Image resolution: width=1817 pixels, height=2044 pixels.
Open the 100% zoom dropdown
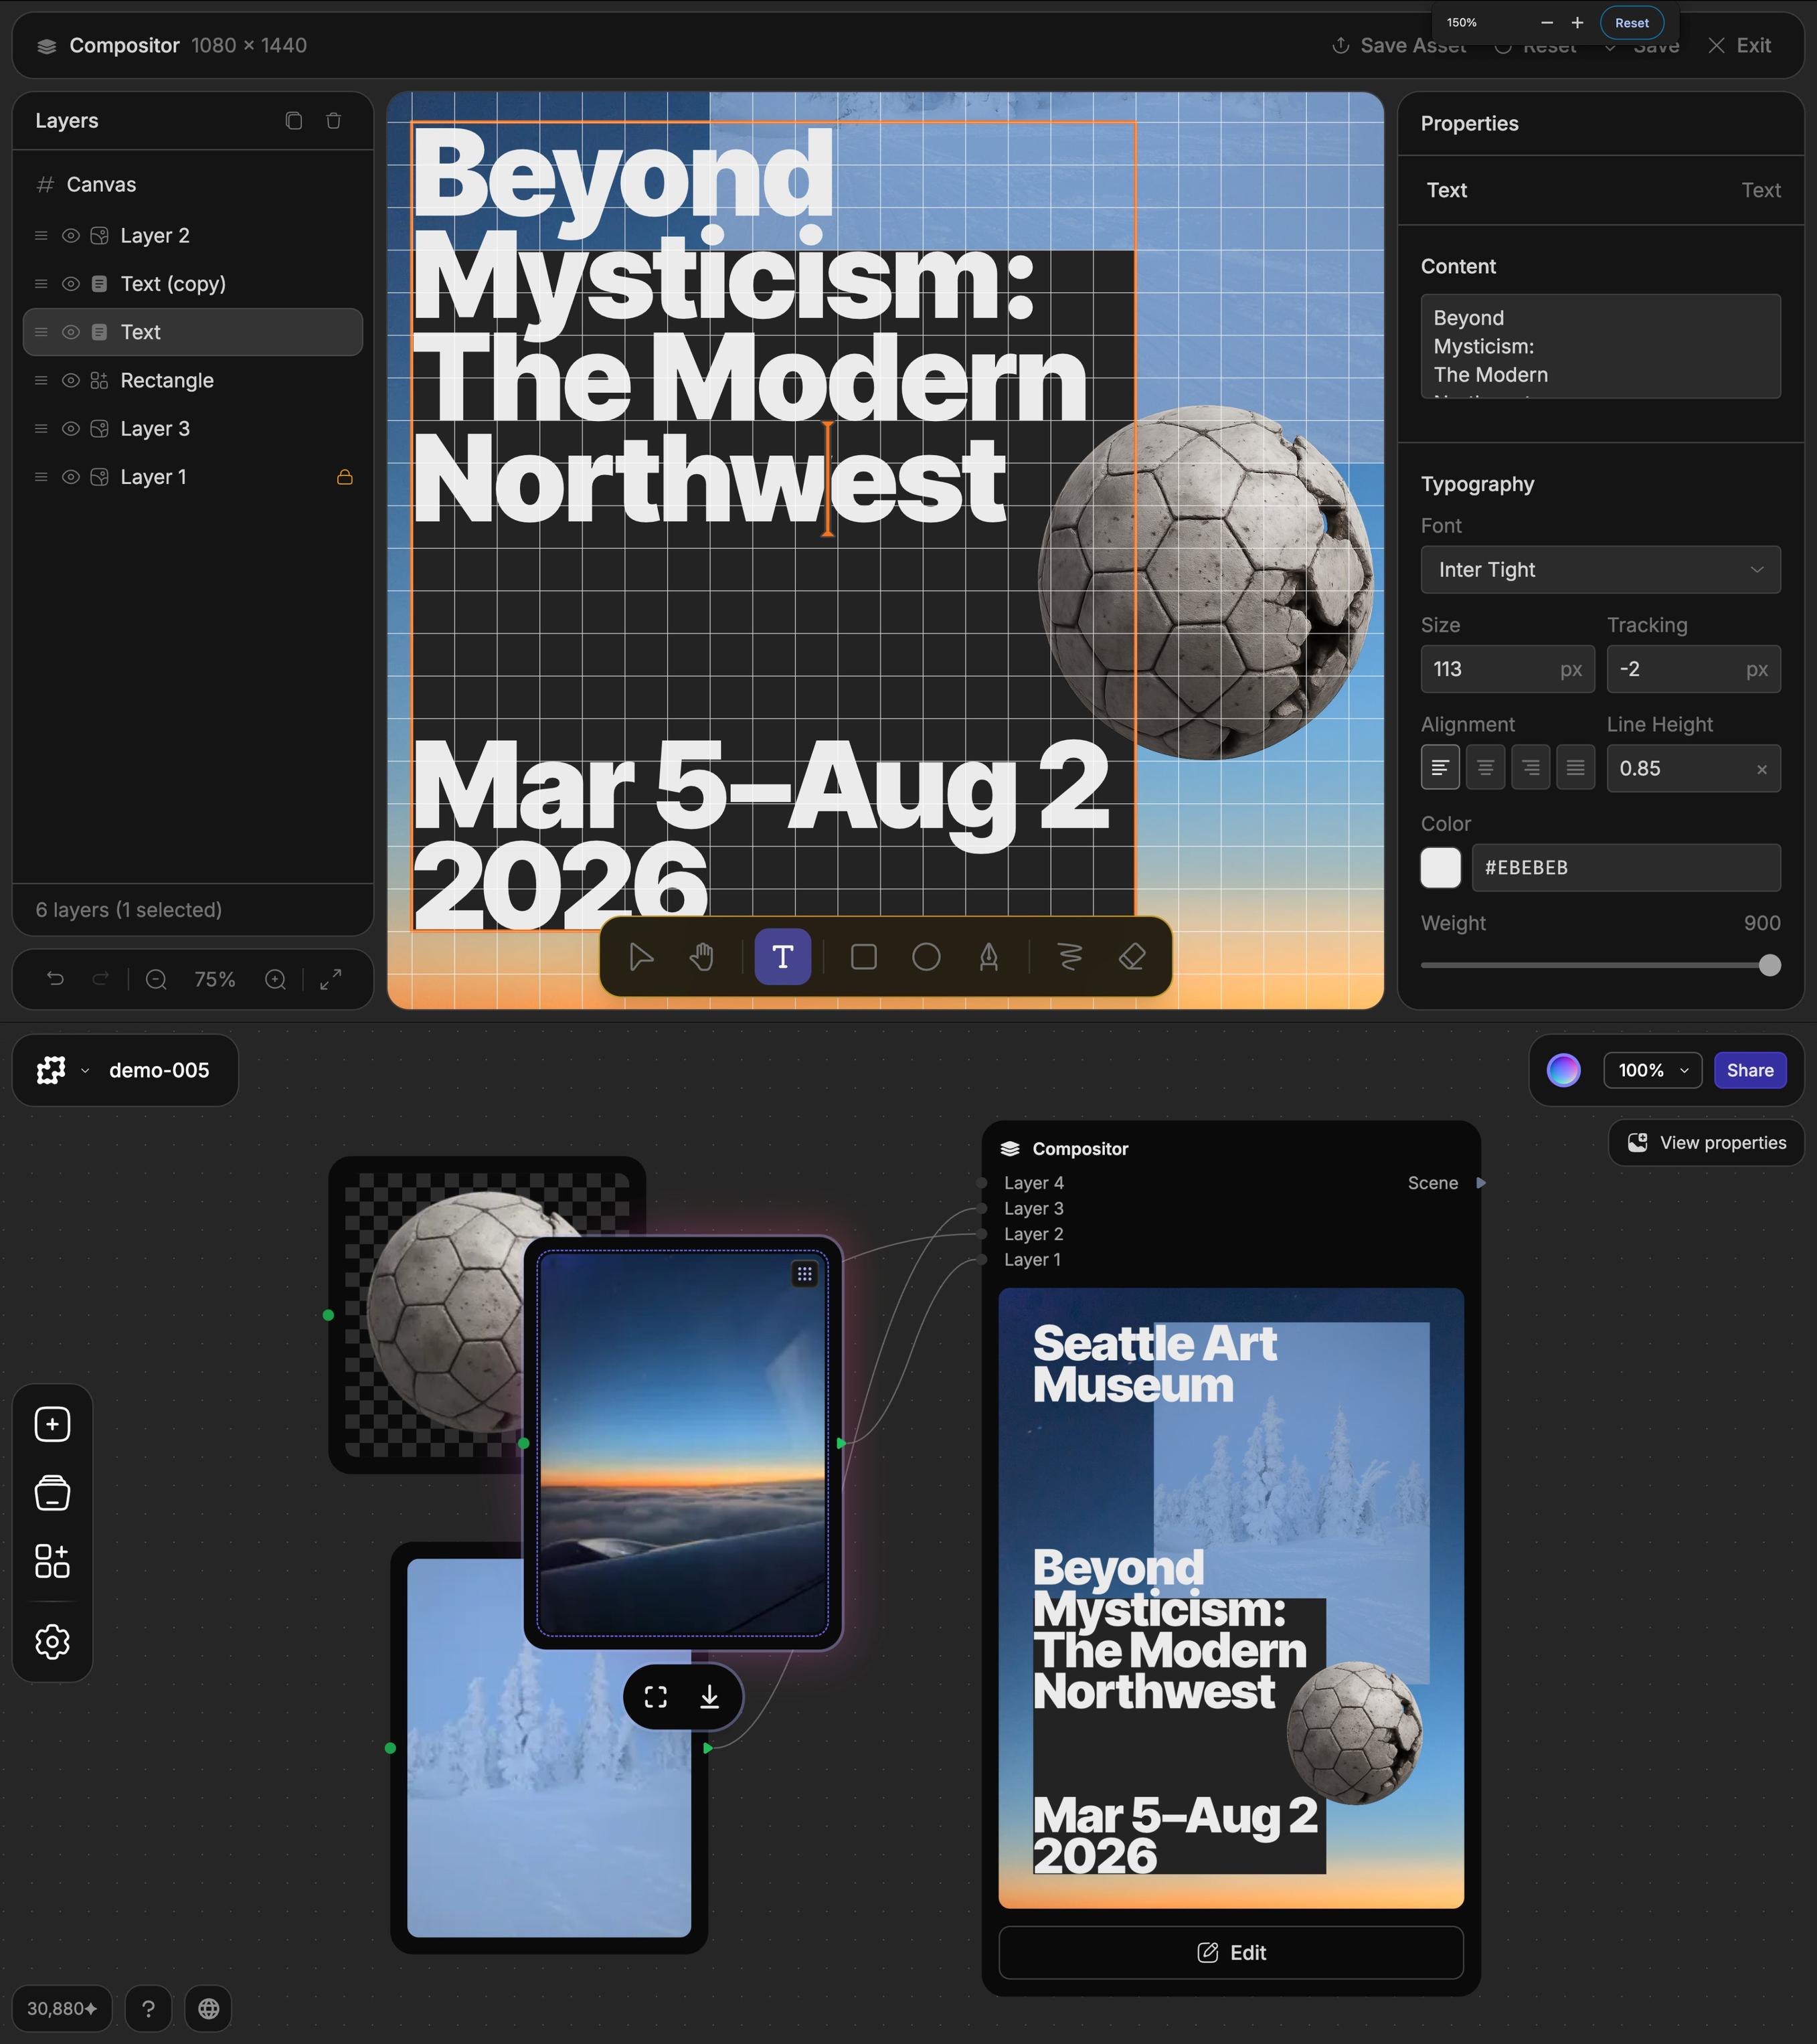click(x=1652, y=1070)
